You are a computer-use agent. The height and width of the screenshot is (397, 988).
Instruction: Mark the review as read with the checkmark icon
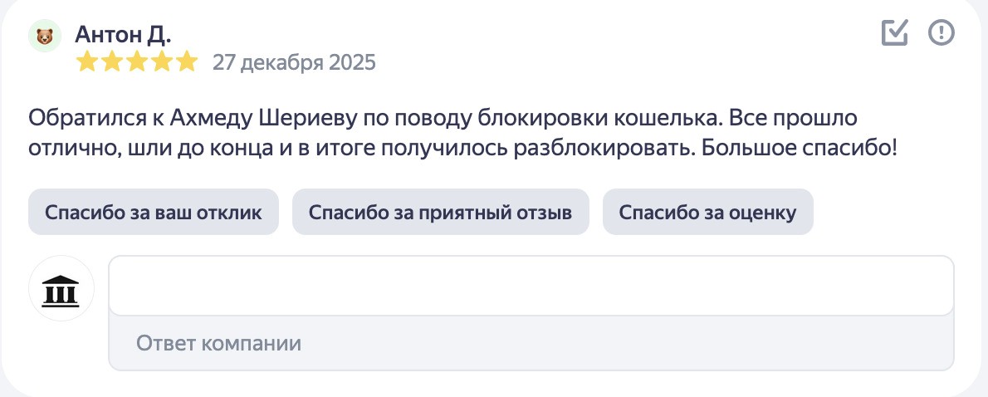click(x=895, y=33)
